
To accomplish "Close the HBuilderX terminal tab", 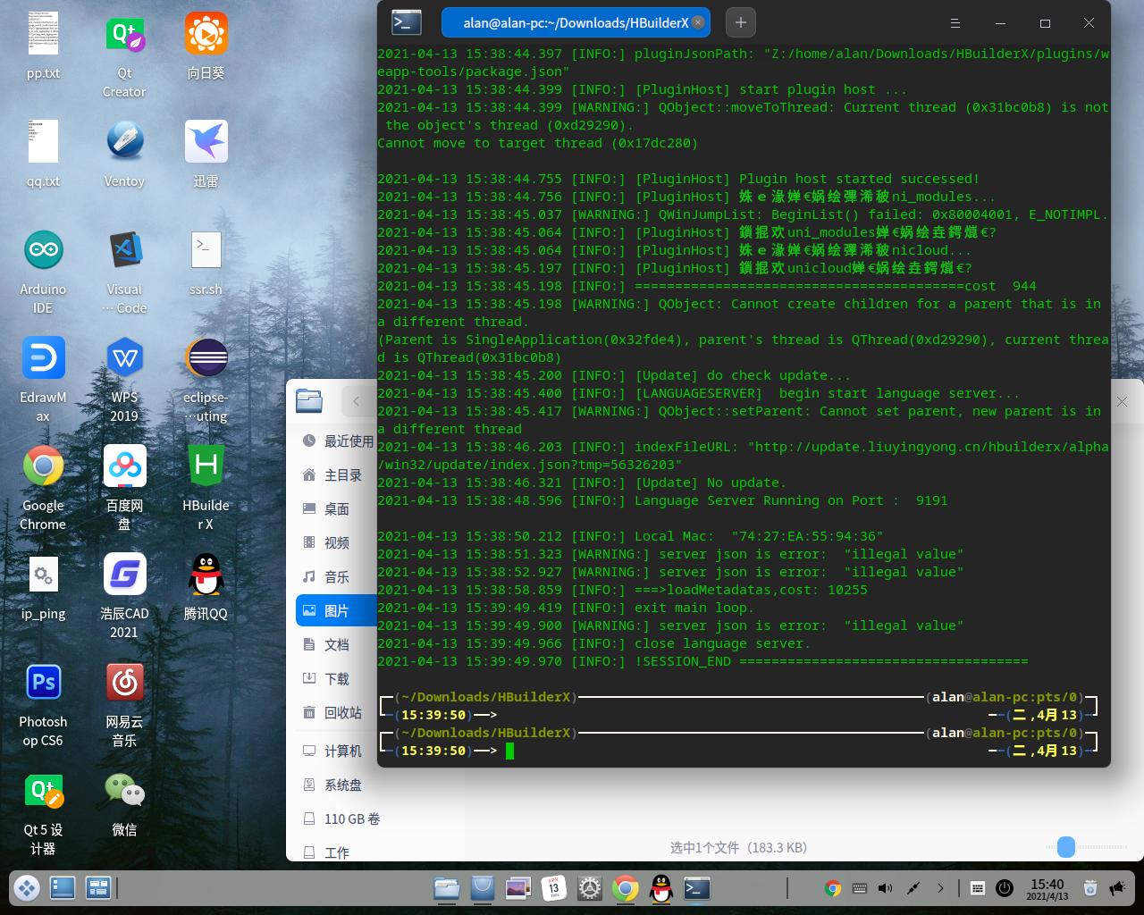I will click(698, 23).
